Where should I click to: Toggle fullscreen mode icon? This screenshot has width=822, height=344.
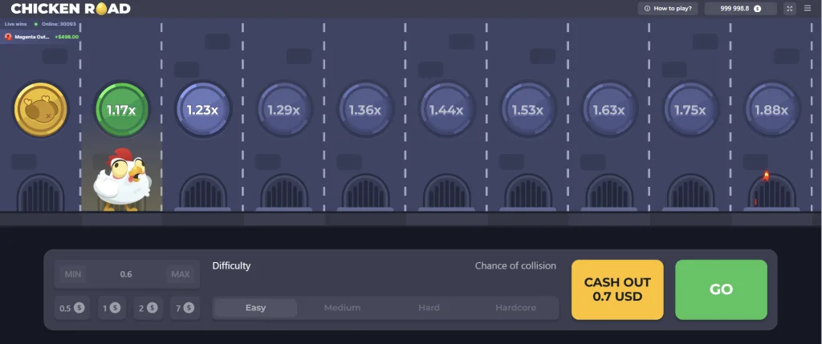pyautogui.click(x=790, y=8)
